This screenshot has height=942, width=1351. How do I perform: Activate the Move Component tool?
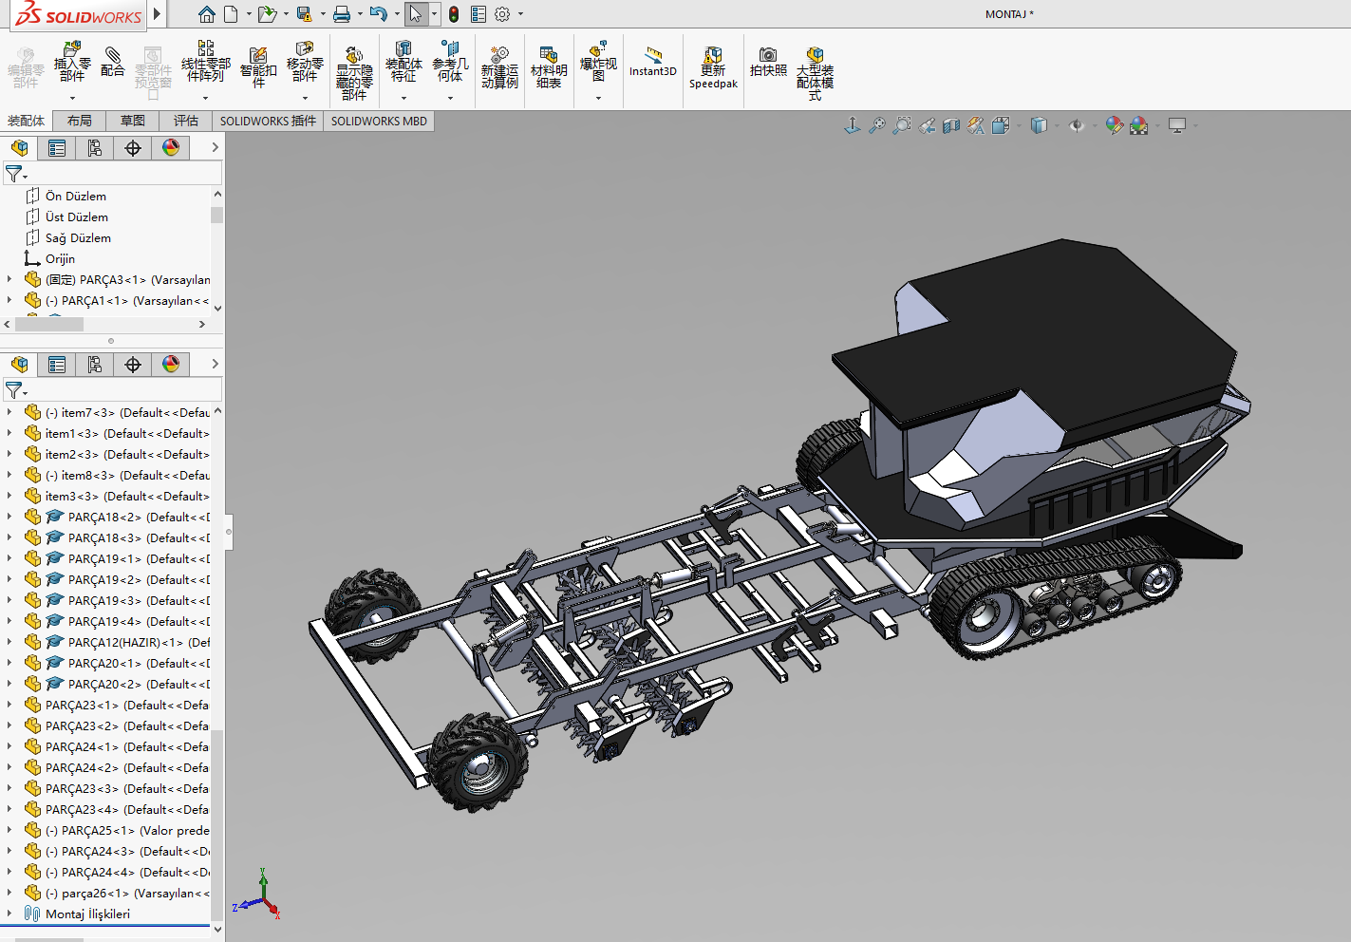304,66
